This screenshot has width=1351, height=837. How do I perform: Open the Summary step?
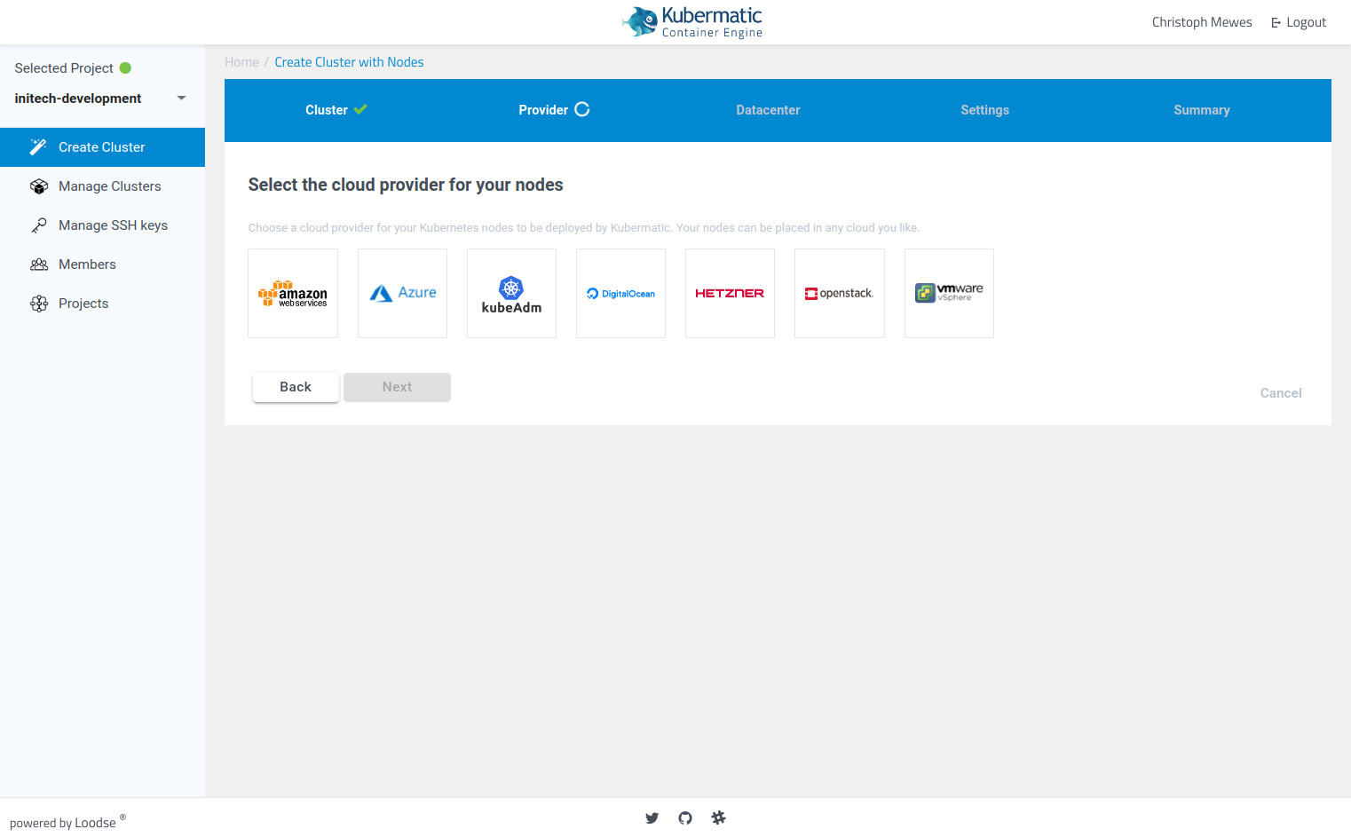click(1202, 110)
